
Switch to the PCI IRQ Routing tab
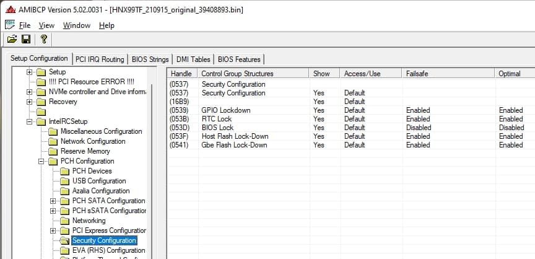tap(99, 59)
